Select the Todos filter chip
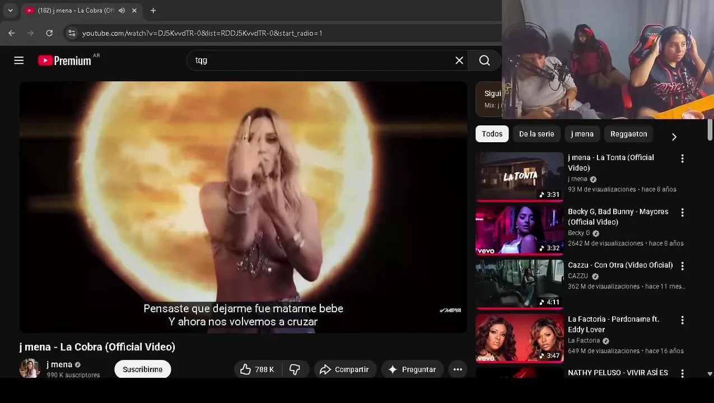 coord(492,134)
